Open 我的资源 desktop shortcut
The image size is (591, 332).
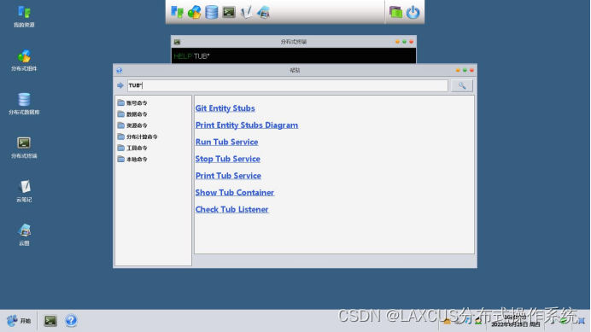point(24,17)
